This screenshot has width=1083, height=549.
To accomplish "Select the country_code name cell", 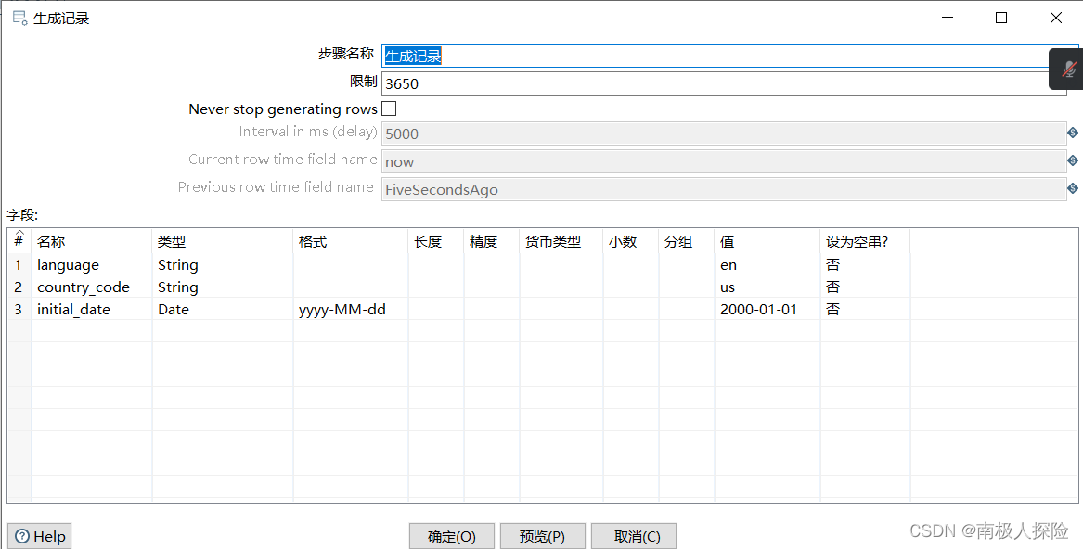I will [x=91, y=287].
